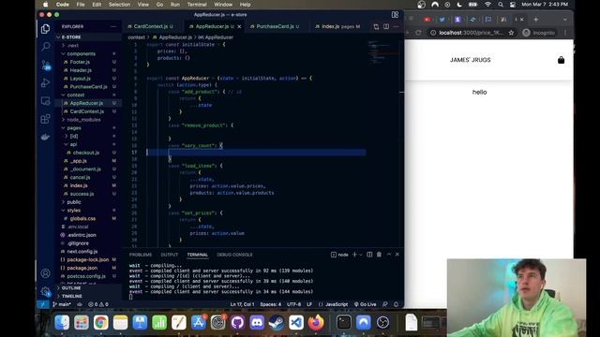This screenshot has width=600, height=337.
Task: Click the editor minimap
Action: coord(380,51)
